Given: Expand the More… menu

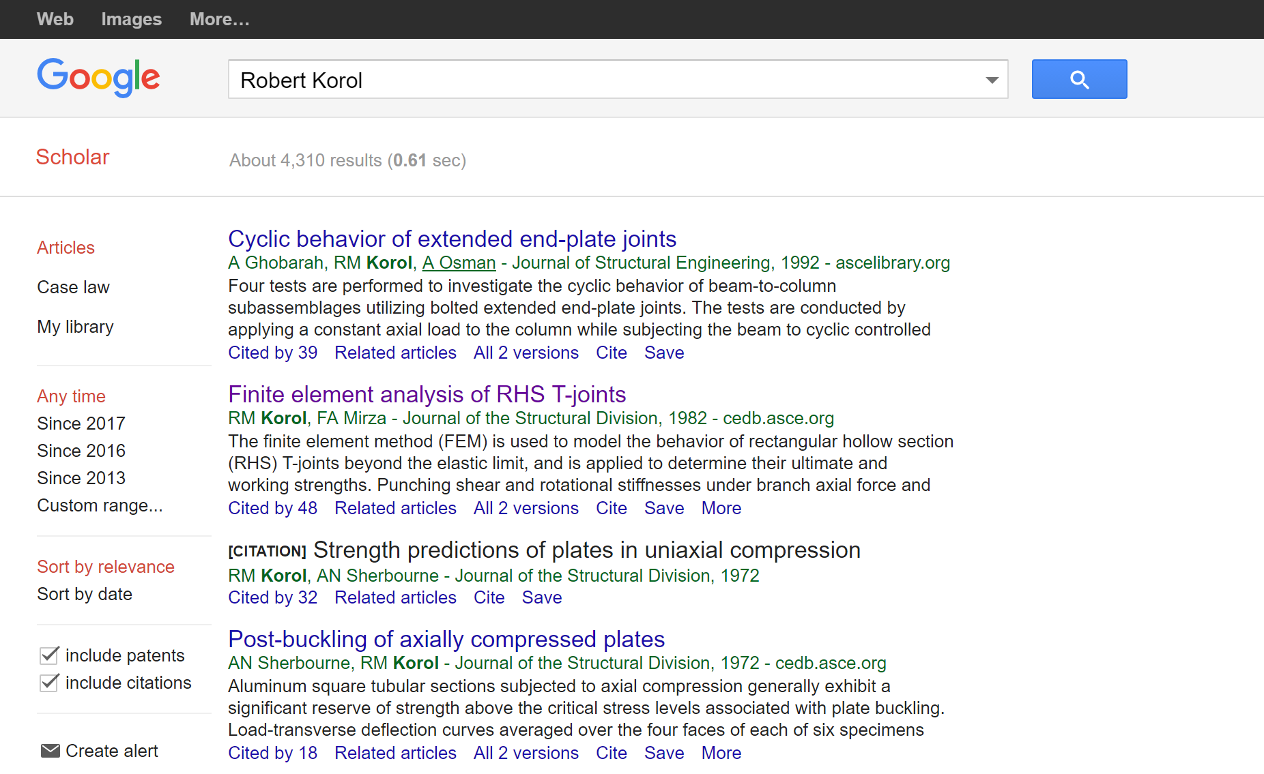Looking at the screenshot, I should tap(219, 19).
